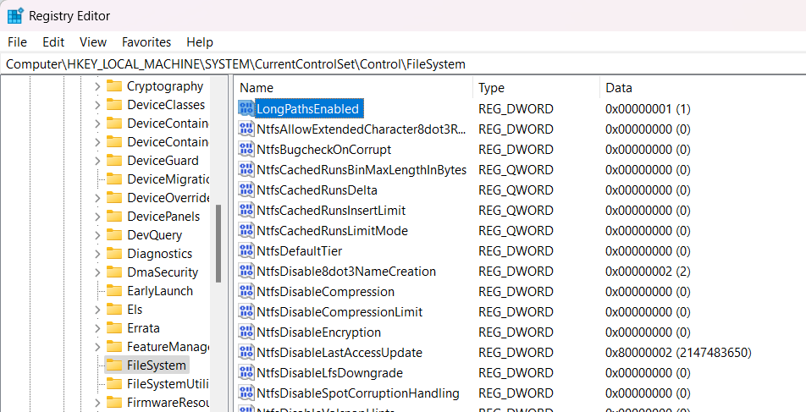Screen dimensions: 806x412
Task: Select the NtfsDefaultTier value name
Action: click(299, 251)
